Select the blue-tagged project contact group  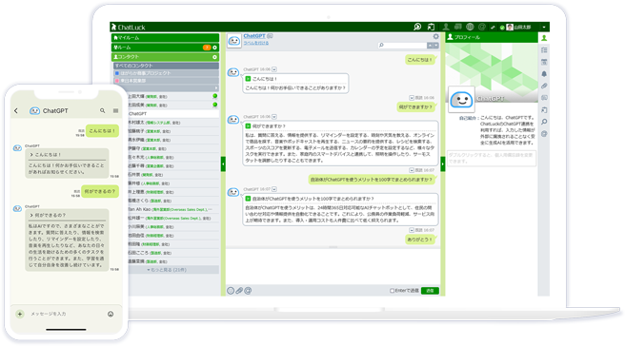(166, 73)
